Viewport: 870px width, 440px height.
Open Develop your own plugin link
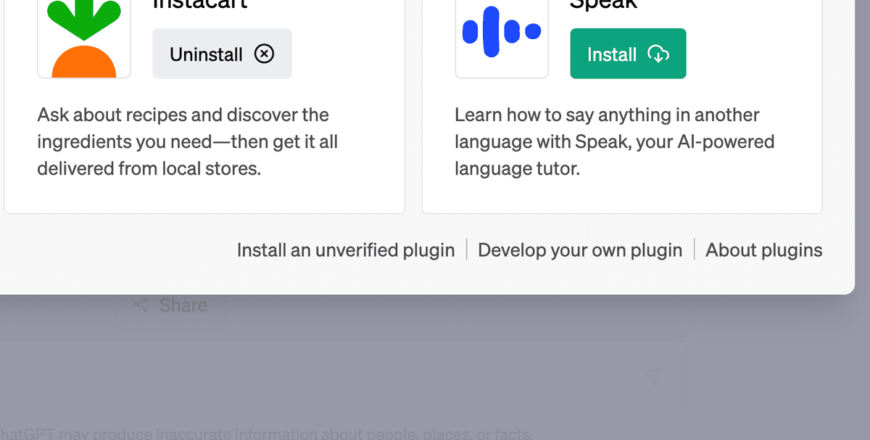tap(580, 250)
